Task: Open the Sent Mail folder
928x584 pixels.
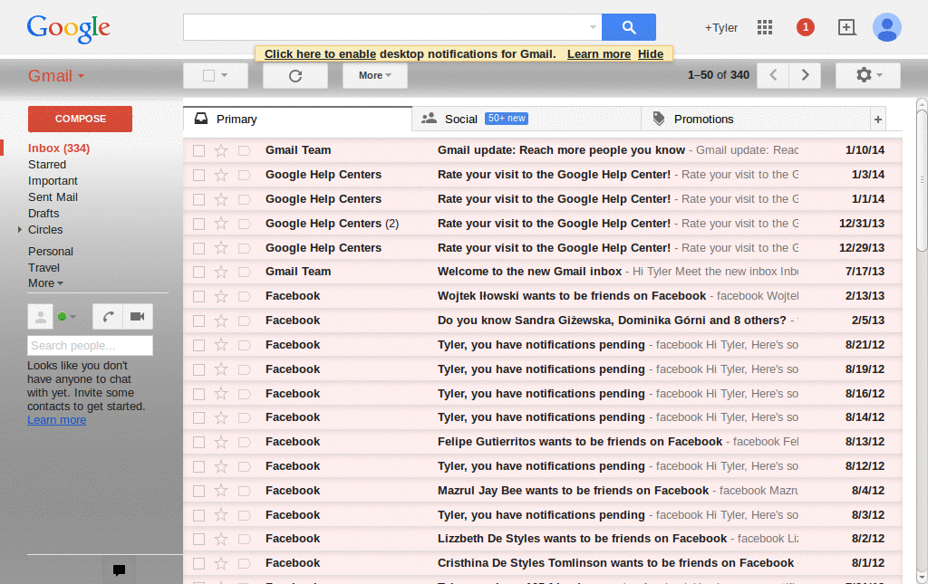Action: (x=53, y=196)
